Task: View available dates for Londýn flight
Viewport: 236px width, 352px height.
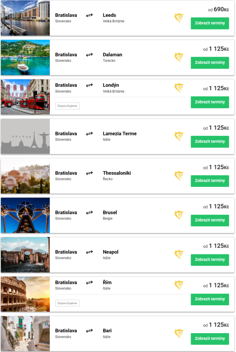Action: click(x=210, y=102)
